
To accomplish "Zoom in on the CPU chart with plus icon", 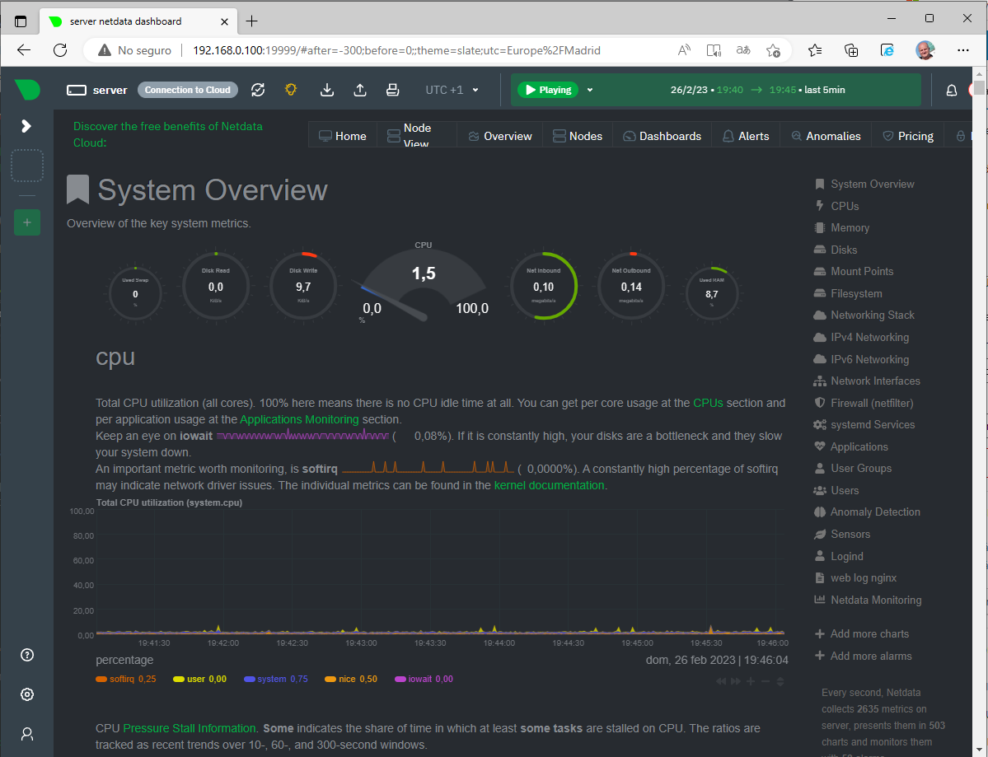I will [750, 681].
